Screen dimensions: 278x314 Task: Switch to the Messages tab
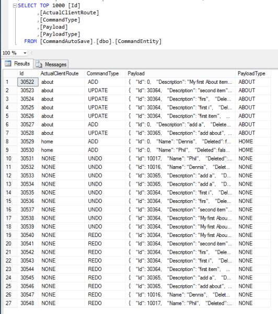(51, 64)
